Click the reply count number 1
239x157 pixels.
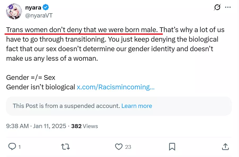tap(20, 147)
